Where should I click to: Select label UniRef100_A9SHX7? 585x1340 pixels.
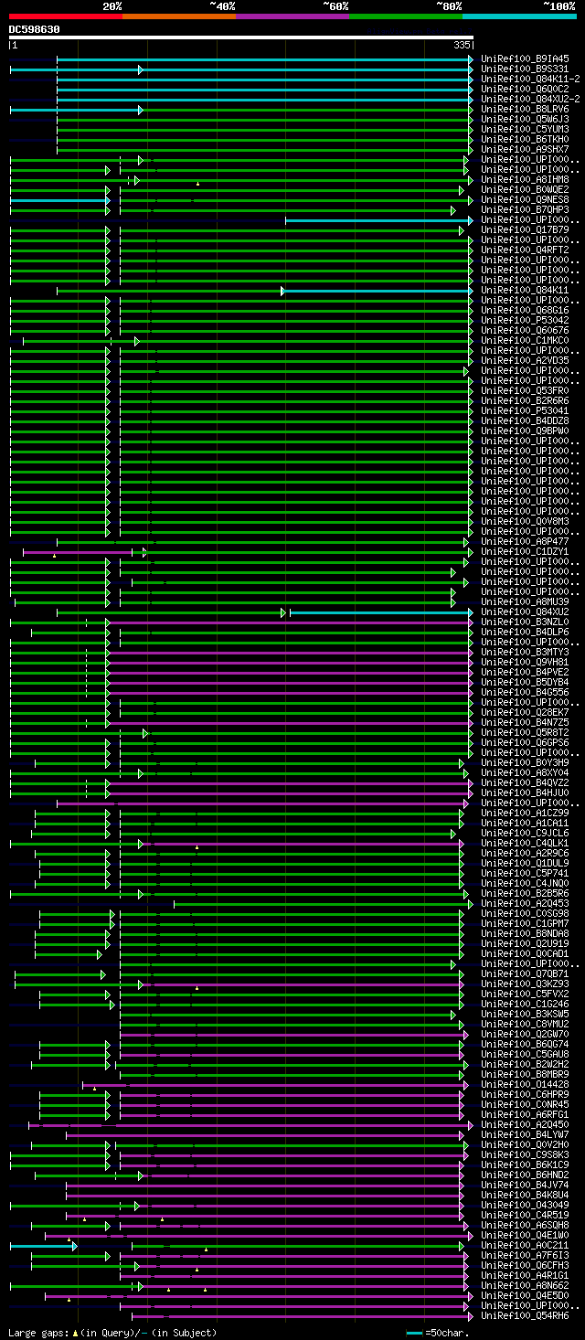pyautogui.click(x=525, y=149)
